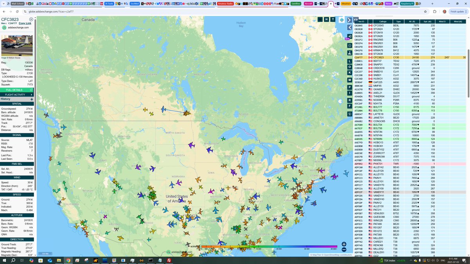The height and width of the screenshot is (264, 470).
Task: Click the browser back arrow
Action: coord(4,11)
